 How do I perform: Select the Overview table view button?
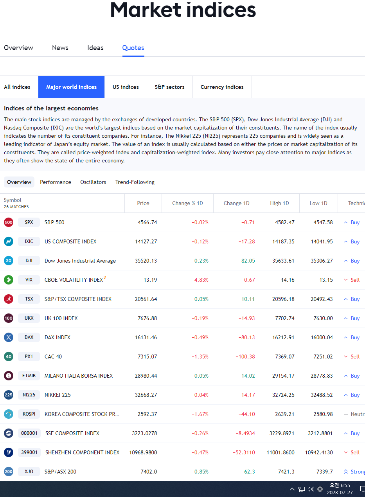[19, 182]
